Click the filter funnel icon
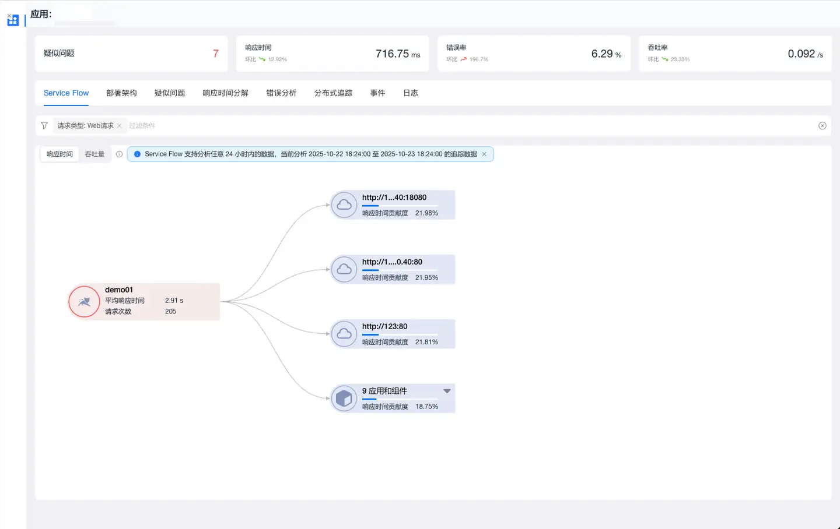 point(44,126)
